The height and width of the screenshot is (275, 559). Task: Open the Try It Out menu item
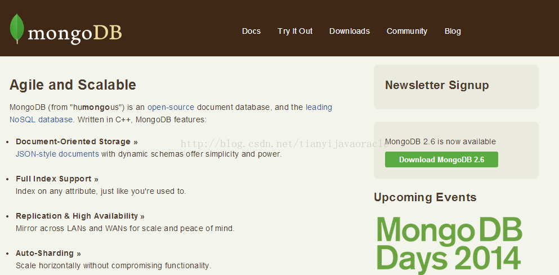tap(295, 31)
